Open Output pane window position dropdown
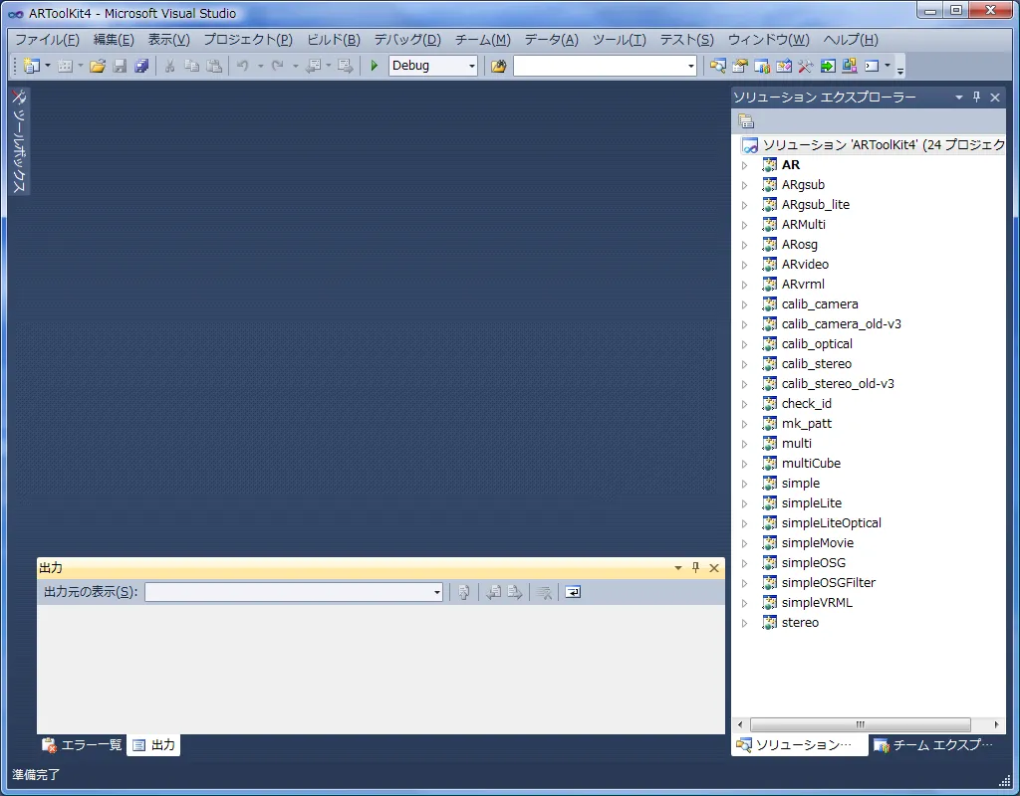The width and height of the screenshot is (1020, 796). 677,567
